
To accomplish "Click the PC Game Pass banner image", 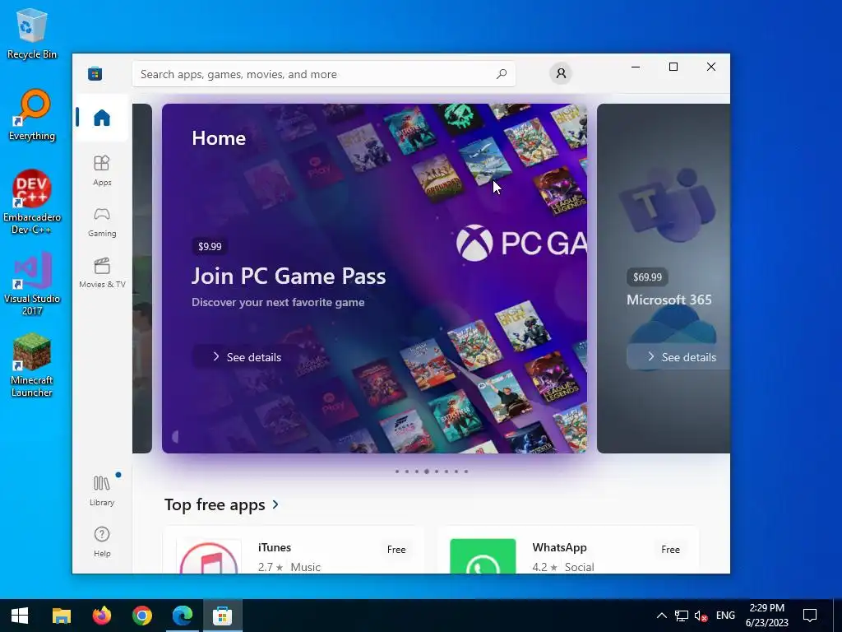I will pos(374,278).
